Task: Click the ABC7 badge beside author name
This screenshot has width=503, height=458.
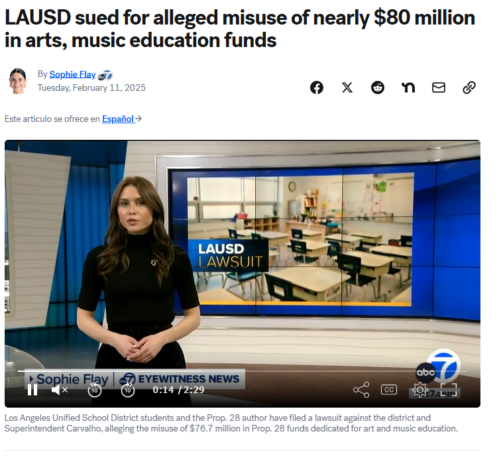Action: (105, 76)
